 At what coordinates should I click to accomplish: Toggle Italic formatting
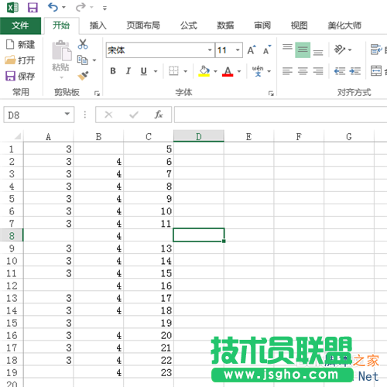click(128, 71)
